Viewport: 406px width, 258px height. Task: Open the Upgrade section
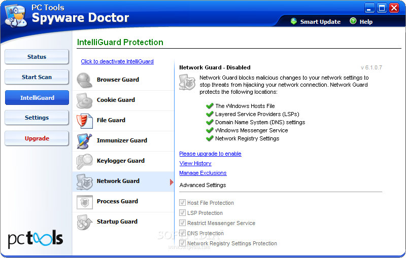click(37, 138)
